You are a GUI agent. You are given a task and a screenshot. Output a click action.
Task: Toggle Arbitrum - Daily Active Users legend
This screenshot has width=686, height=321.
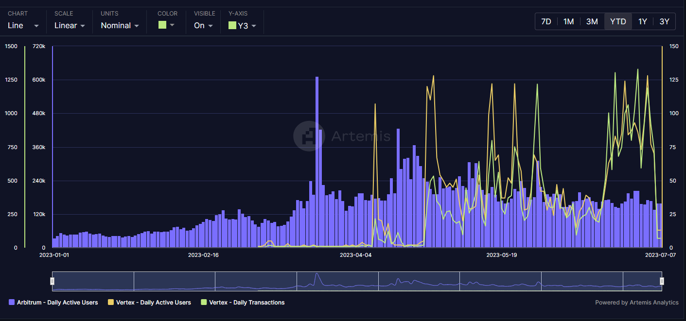tap(53, 303)
